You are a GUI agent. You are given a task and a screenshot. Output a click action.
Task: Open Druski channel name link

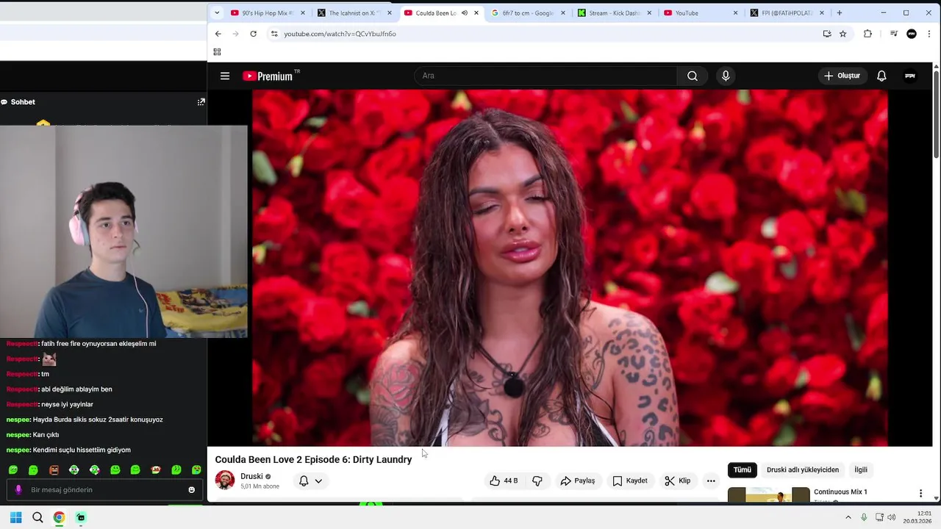point(251,476)
